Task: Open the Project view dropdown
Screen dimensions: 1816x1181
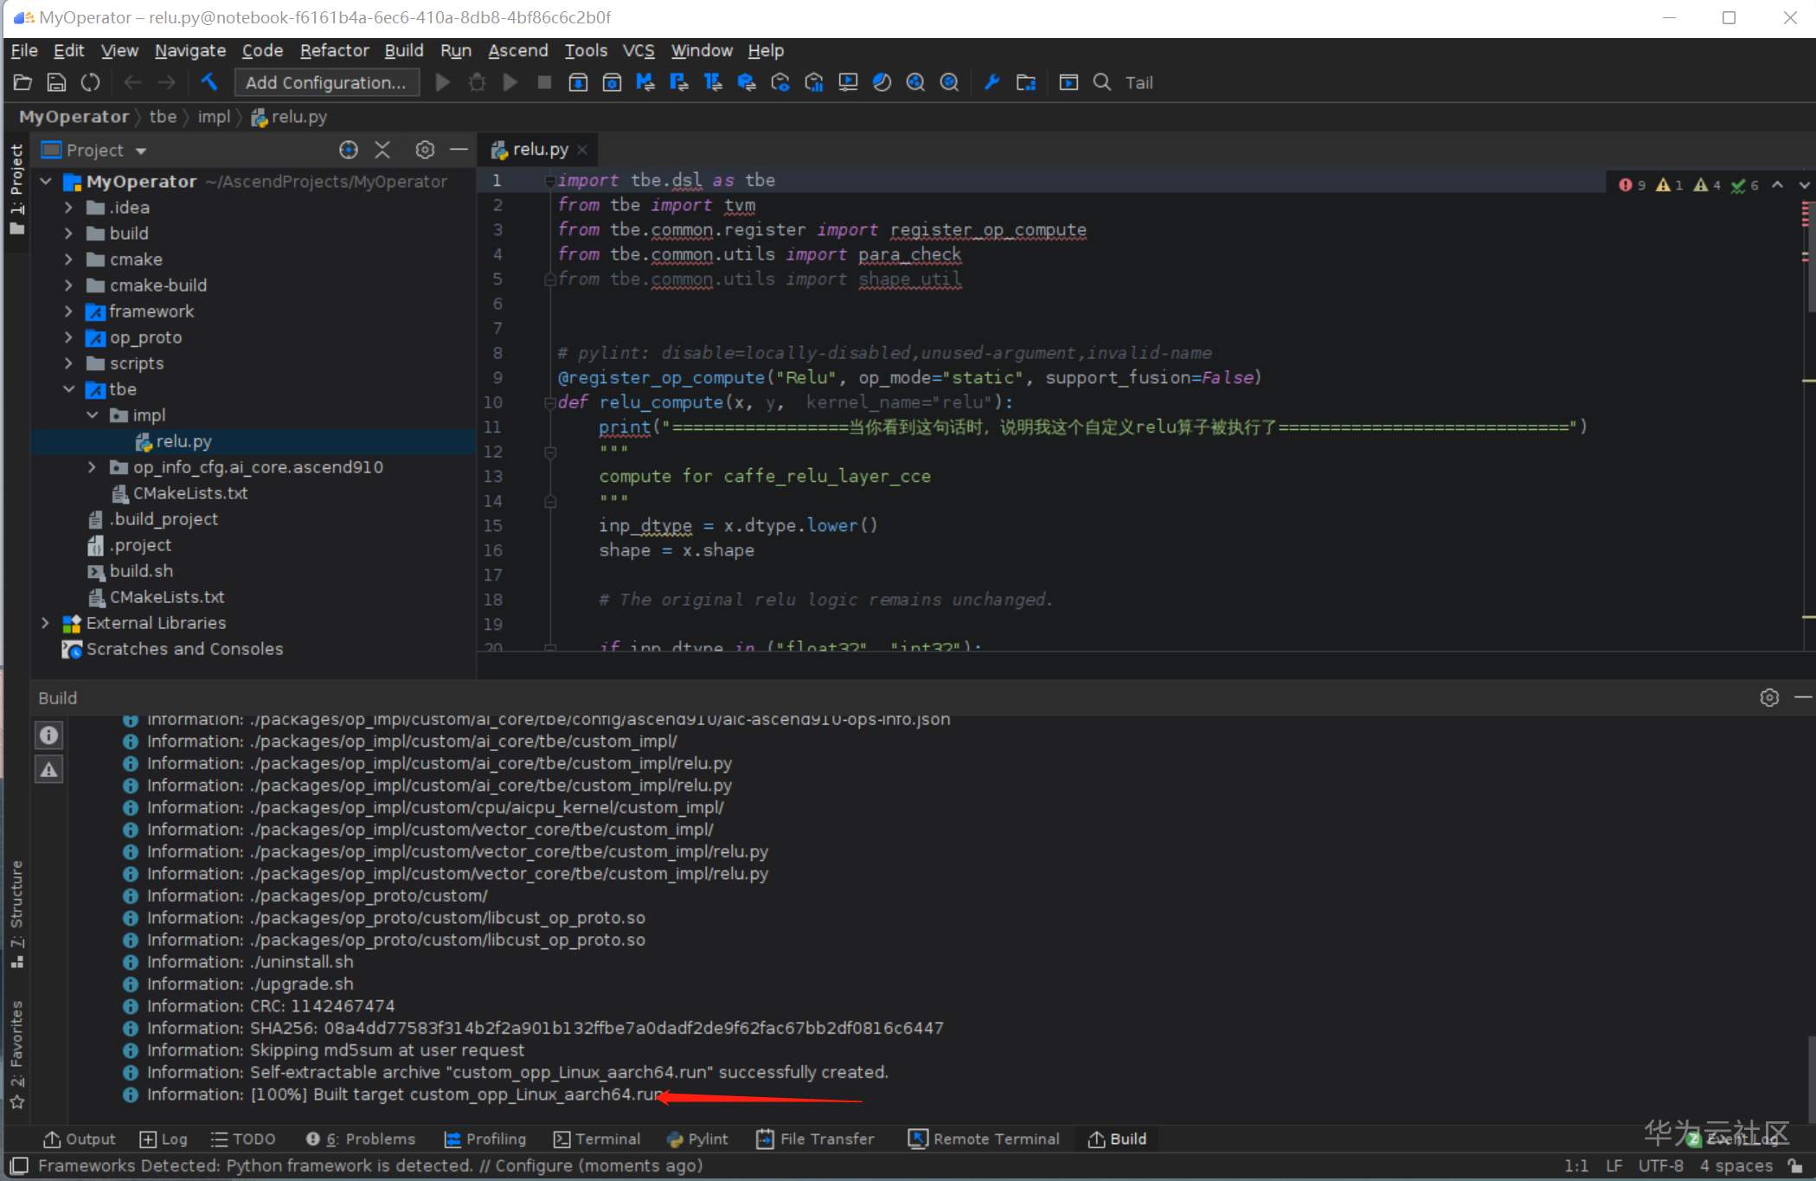Action: (x=140, y=151)
